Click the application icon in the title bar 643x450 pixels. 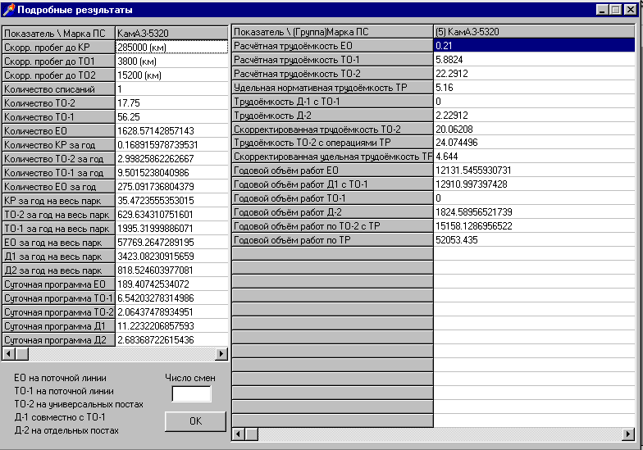click(8, 10)
